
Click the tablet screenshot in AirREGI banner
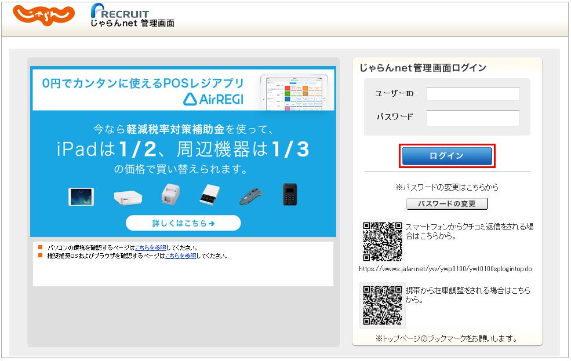[297, 92]
